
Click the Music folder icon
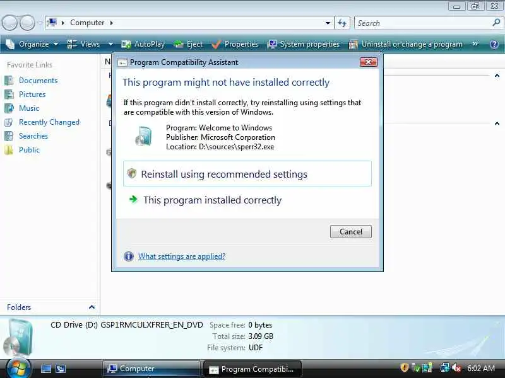pos(9,108)
